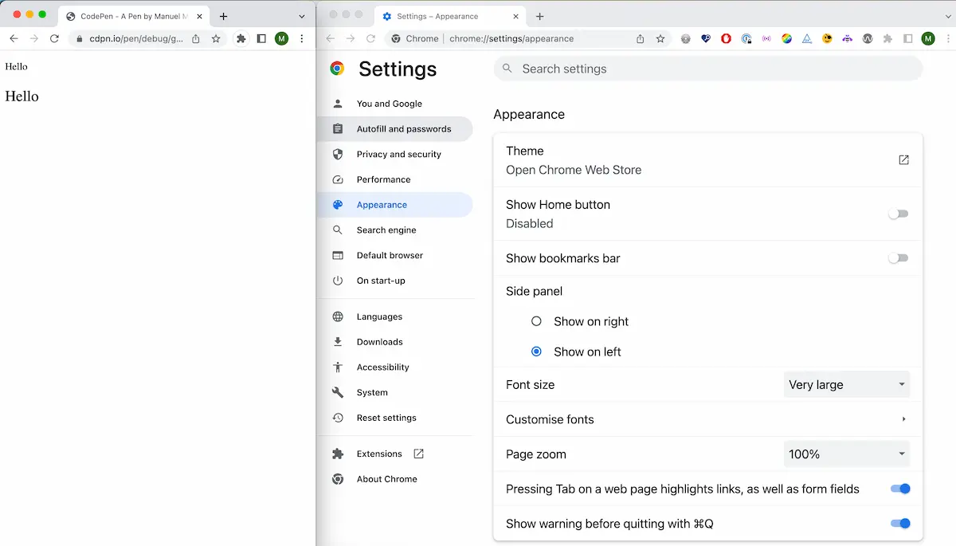This screenshot has width=956, height=546.
Task: Select Settings – Appearance tab
Action: [x=450, y=16]
